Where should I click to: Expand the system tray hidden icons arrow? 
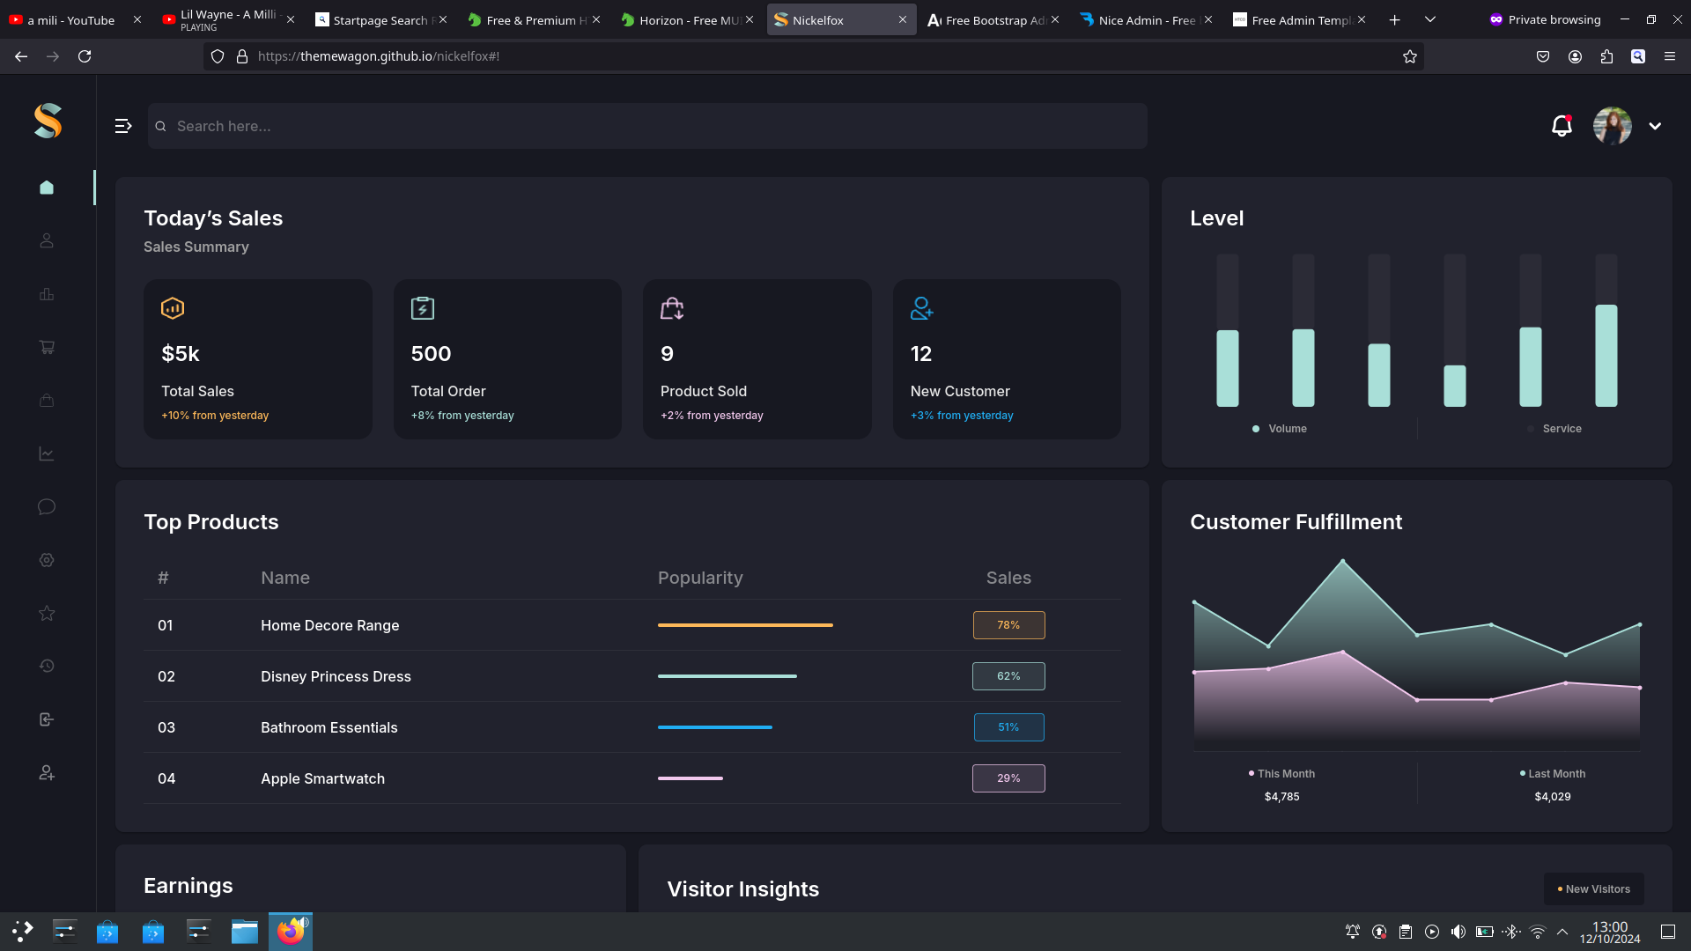point(1562,932)
